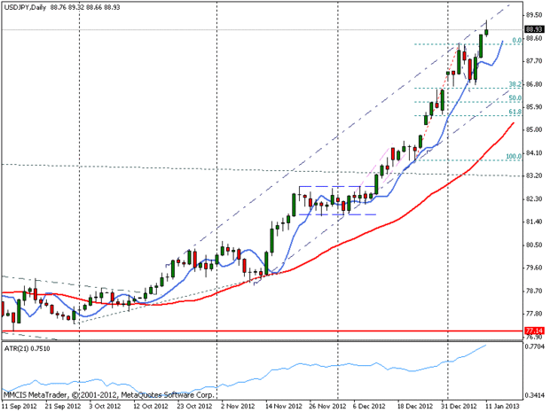Image resolution: width=550 pixels, height=412 pixels.
Task: Select the 18 Dec 2012 date label
Action: (415, 406)
